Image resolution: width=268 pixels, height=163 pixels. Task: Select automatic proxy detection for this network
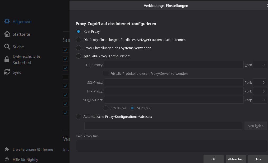tap(78, 40)
